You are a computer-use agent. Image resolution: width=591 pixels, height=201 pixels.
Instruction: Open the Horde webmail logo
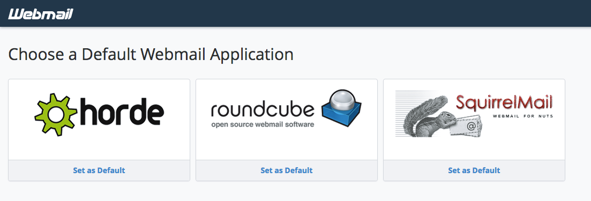(x=99, y=115)
